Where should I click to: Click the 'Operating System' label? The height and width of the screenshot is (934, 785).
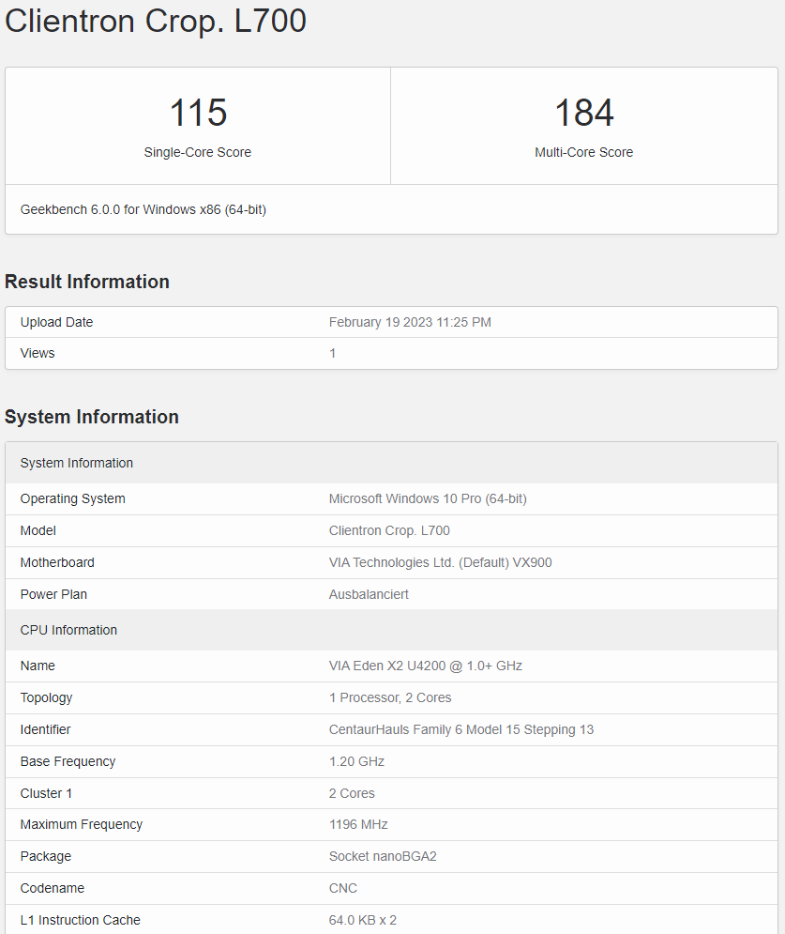[72, 498]
